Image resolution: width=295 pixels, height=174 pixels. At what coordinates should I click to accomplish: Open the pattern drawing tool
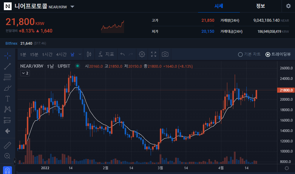point(7,109)
